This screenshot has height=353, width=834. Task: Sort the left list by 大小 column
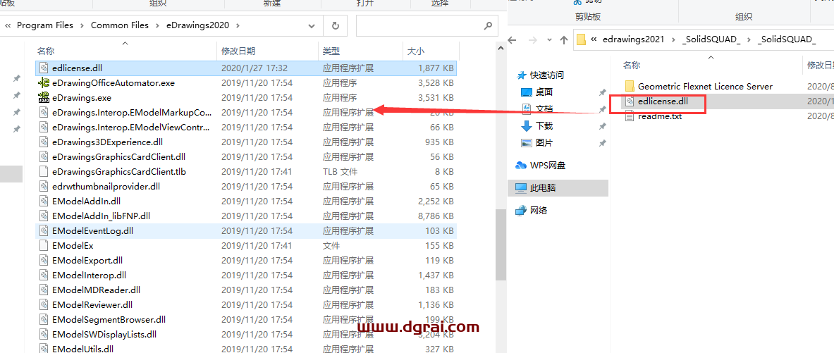tap(415, 51)
